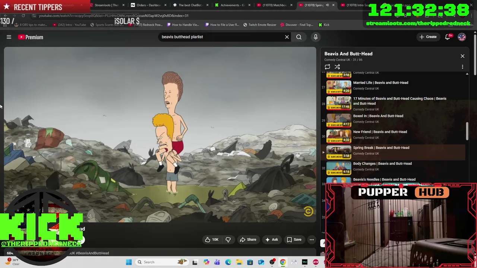Clear the search box with X
The height and width of the screenshot is (268, 477).
click(x=287, y=37)
